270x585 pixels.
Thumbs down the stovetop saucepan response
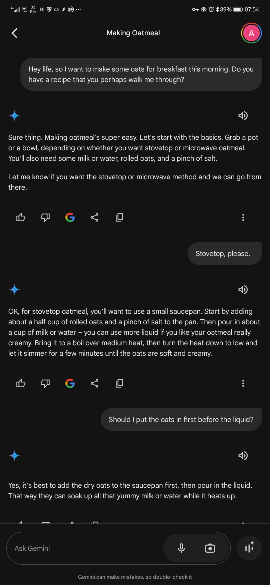coord(45,383)
